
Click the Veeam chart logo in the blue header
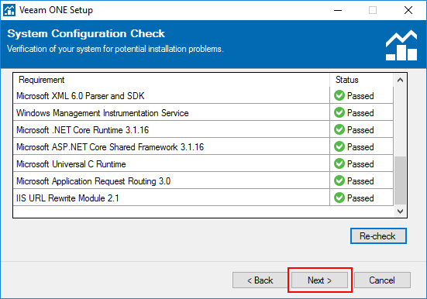[x=401, y=45]
